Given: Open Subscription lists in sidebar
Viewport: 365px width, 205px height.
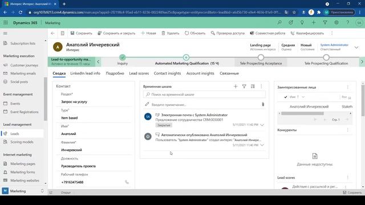Looking at the screenshot, I should pyautogui.click(x=23, y=43).
